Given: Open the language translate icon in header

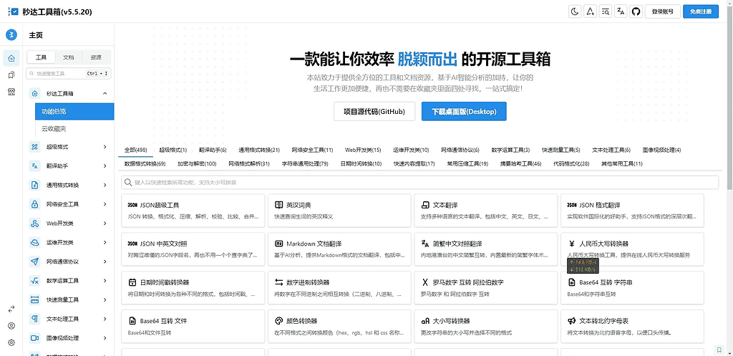Looking at the screenshot, I should (x=621, y=11).
